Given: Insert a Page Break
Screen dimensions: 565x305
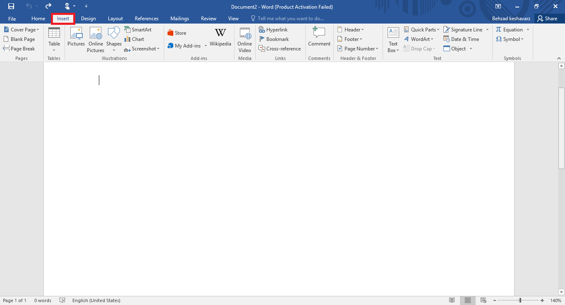Looking at the screenshot, I should coord(19,49).
